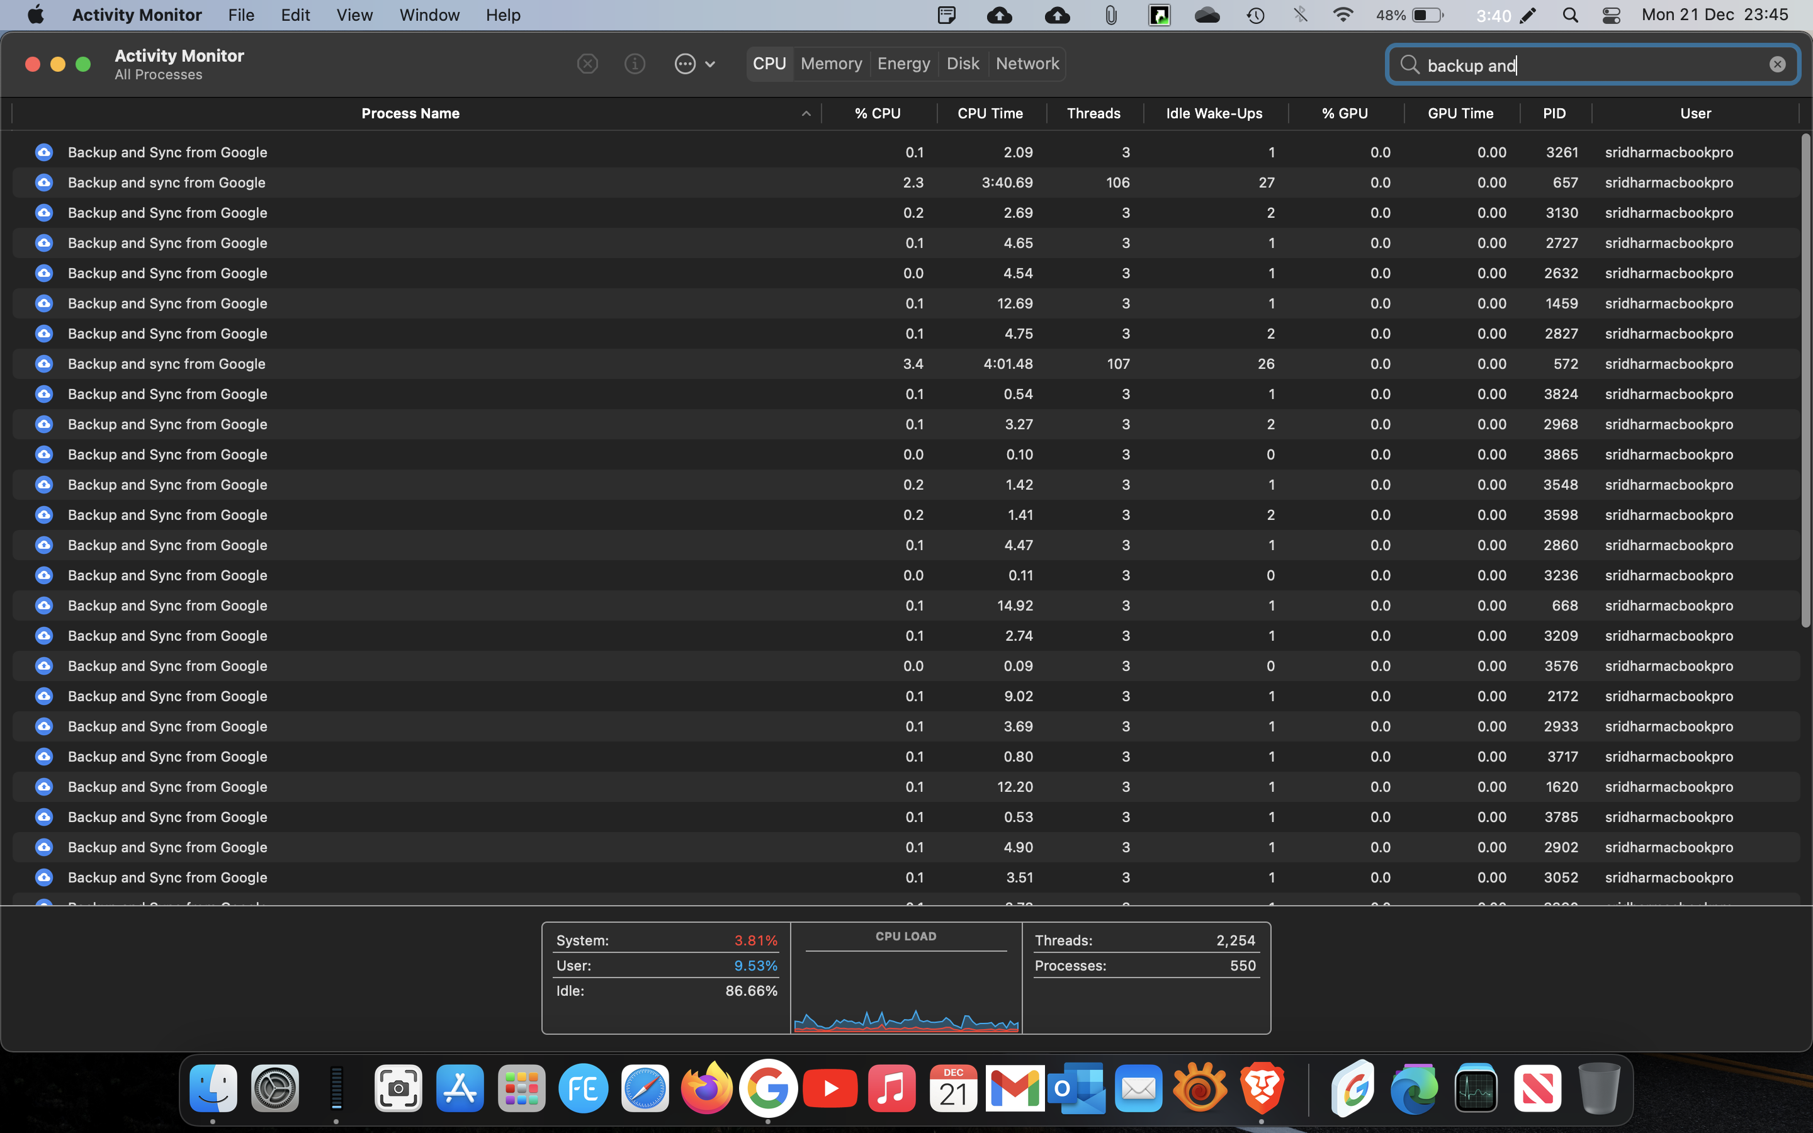Click the search field containing 'backup and'
1813x1133 pixels.
click(1588, 65)
